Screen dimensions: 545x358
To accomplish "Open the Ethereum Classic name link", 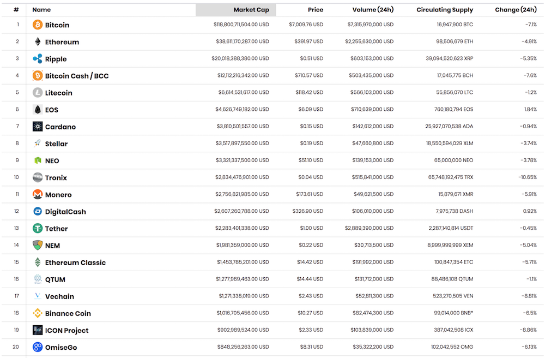I will 75,262.
